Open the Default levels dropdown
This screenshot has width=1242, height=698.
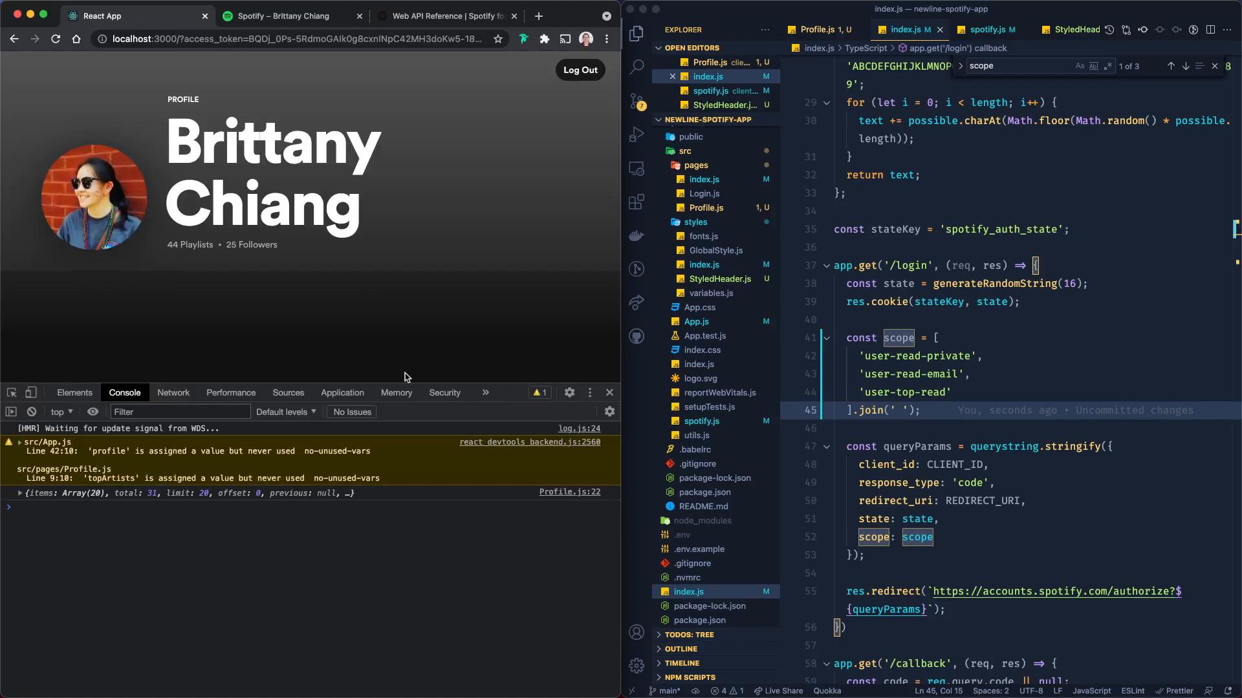tap(286, 412)
